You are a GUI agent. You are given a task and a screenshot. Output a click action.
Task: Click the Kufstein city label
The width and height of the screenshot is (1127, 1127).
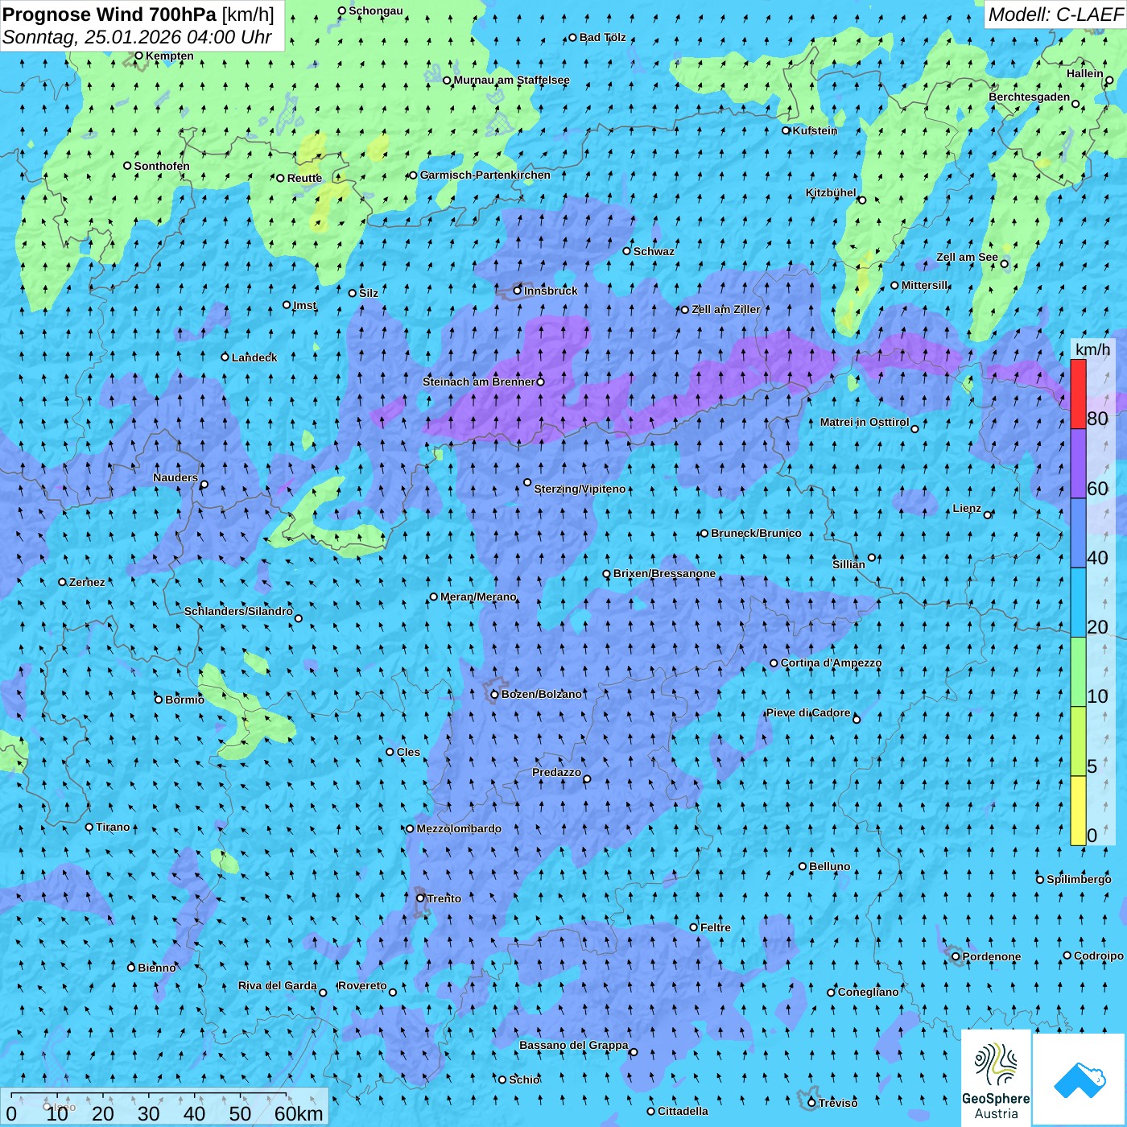point(815,130)
